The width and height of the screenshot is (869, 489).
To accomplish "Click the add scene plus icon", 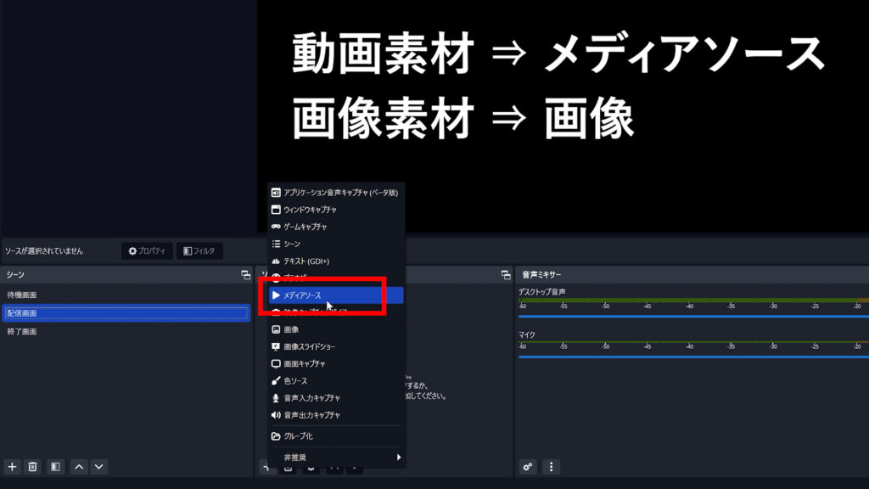I will [x=12, y=466].
